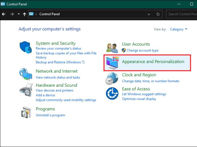
Task: Expand the breadcrumb chevron before Control Panel
Action: point(36,14)
